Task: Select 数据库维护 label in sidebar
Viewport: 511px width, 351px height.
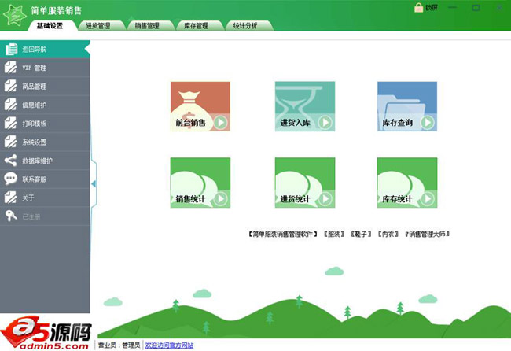Action: point(37,161)
